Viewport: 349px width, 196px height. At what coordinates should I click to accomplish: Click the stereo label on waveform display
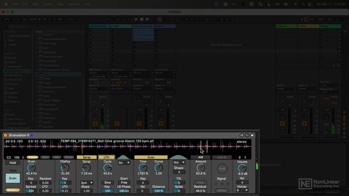click(x=242, y=142)
